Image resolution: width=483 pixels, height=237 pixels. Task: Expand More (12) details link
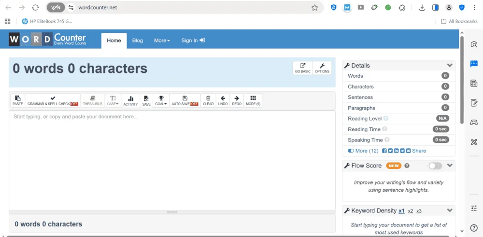click(363, 151)
